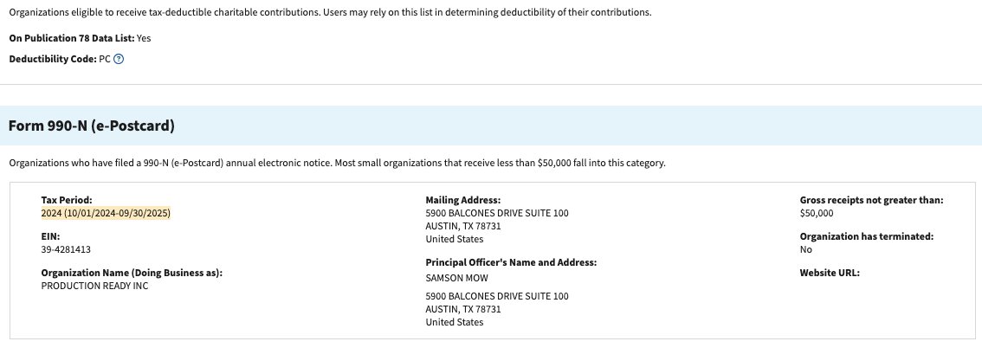Click the sentence describing 990-N annual electronic notice

coord(337,164)
